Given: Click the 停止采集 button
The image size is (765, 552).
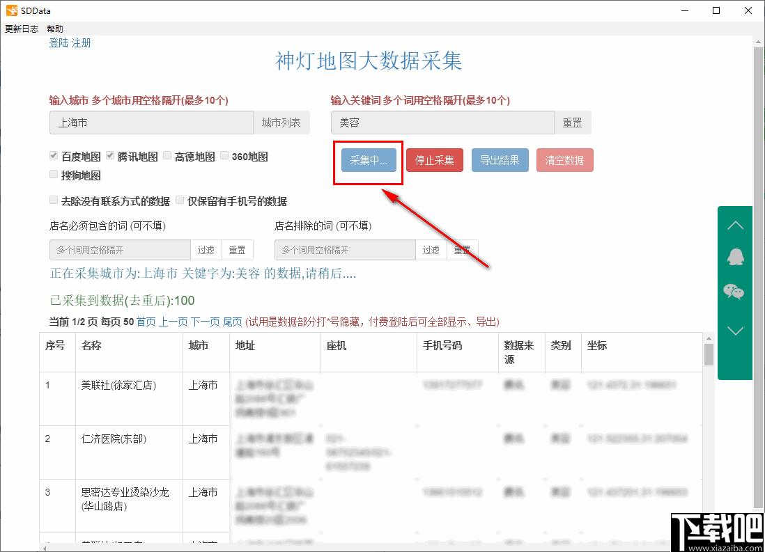Looking at the screenshot, I should click(x=434, y=160).
